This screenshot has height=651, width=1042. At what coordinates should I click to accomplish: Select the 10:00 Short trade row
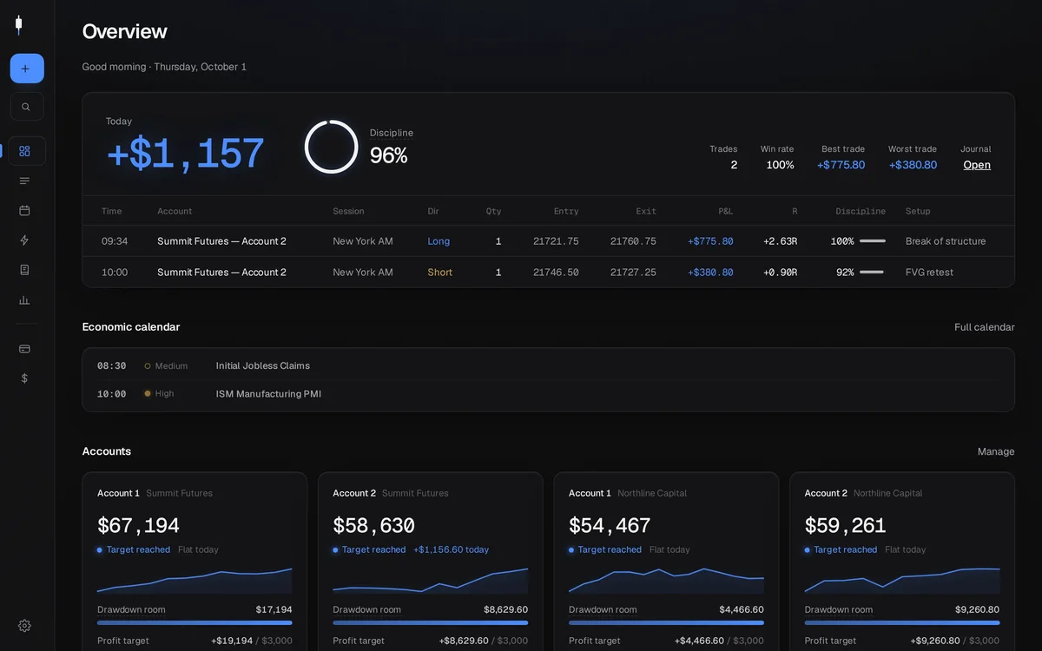point(548,272)
